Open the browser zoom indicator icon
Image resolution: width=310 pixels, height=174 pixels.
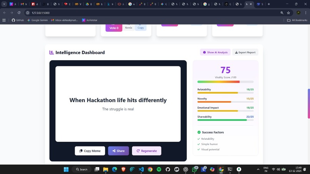click(x=282, y=13)
